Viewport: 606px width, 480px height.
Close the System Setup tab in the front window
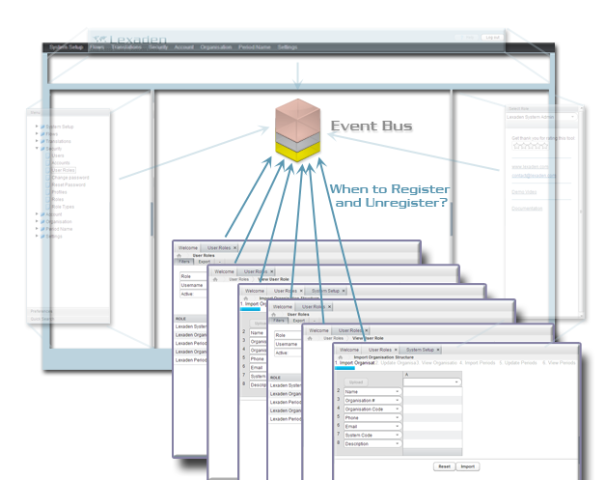click(x=438, y=350)
